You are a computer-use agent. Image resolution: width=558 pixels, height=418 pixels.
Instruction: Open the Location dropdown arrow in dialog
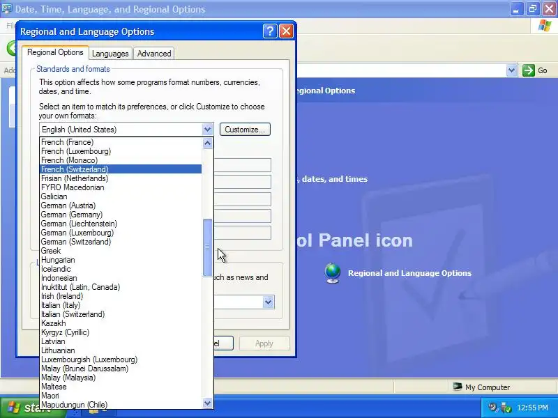tap(269, 302)
